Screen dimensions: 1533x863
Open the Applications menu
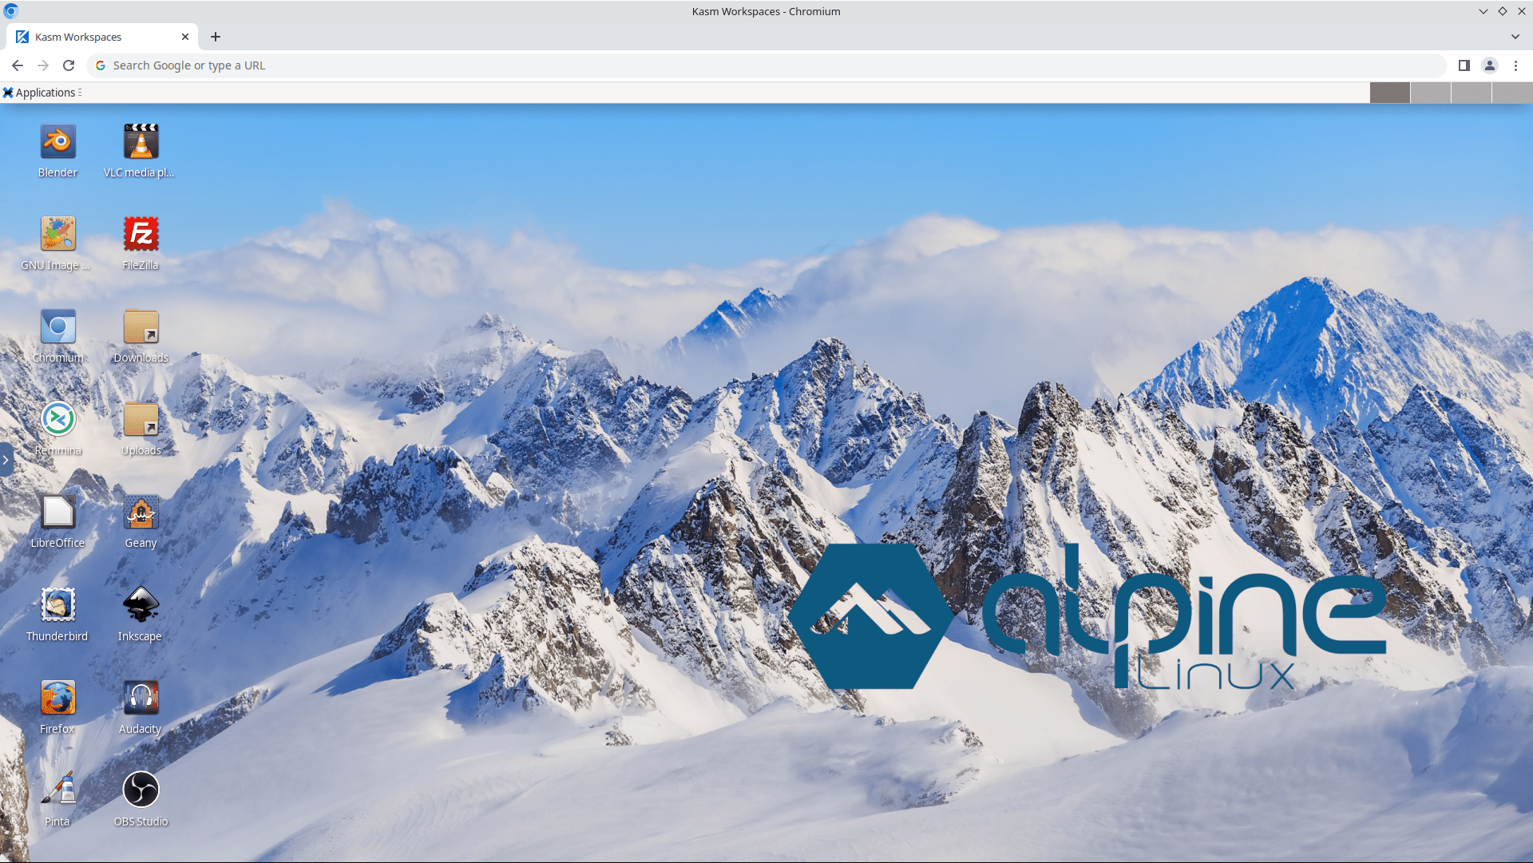click(42, 93)
